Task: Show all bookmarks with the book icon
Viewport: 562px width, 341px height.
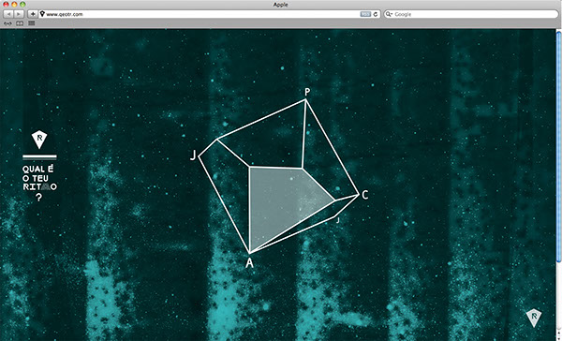Action: 20,23
